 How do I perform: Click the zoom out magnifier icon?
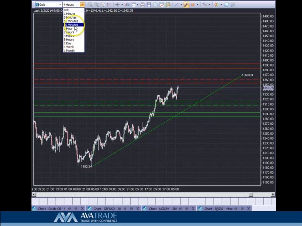tap(96, 5)
